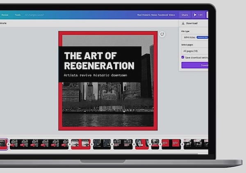Image resolution: width=246 pixels, height=173 pixels.
Task: Select the sixth timeline clip with the red portrait frame
Action: click(142, 144)
